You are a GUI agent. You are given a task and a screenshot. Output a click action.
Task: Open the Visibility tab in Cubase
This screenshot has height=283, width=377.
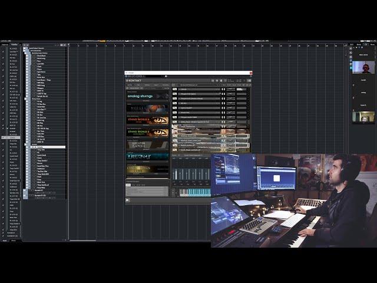tap(14, 45)
